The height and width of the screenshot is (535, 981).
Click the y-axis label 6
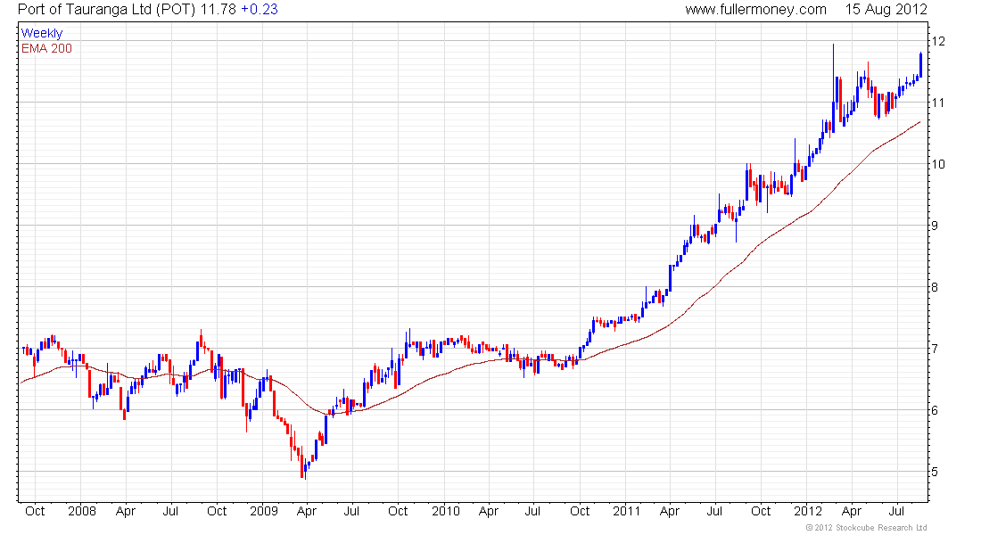pyautogui.click(x=935, y=410)
